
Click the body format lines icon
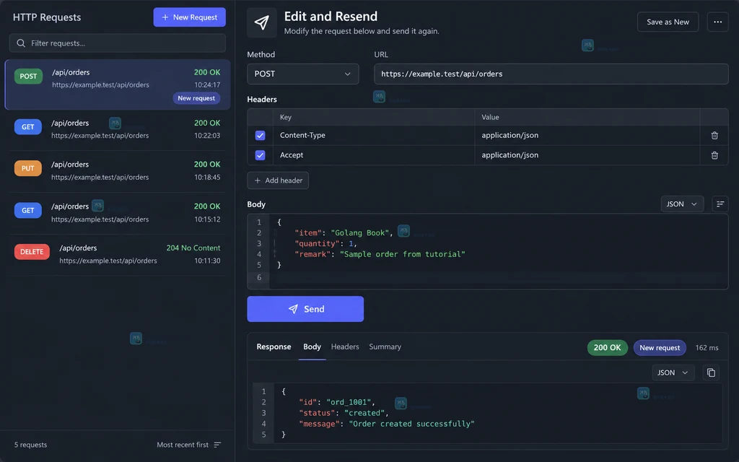click(720, 204)
